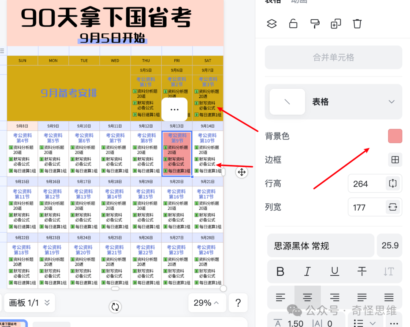Image resolution: width=410 pixels, height=327 pixels.
Task: Align text left
Action: tap(280, 297)
